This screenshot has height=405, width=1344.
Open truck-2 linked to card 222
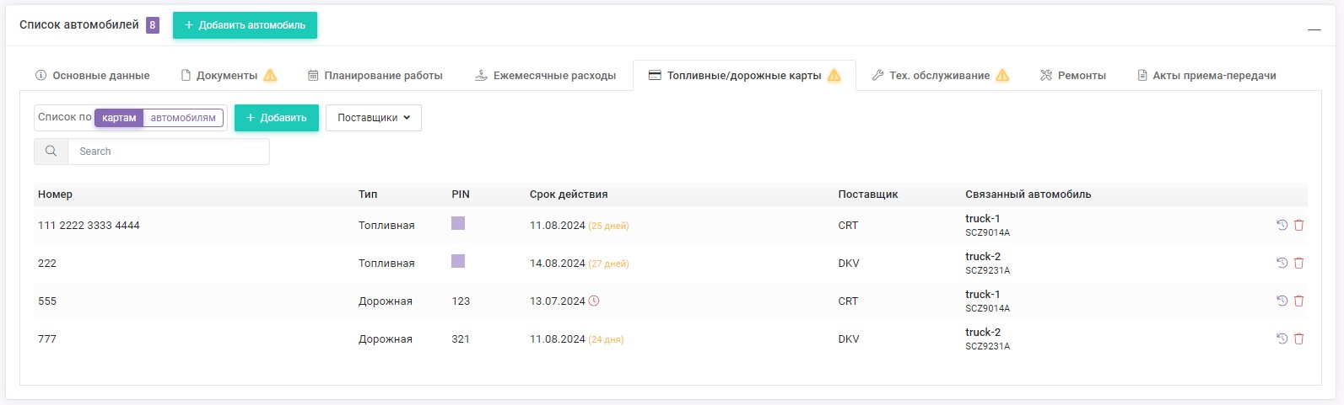pos(983,256)
